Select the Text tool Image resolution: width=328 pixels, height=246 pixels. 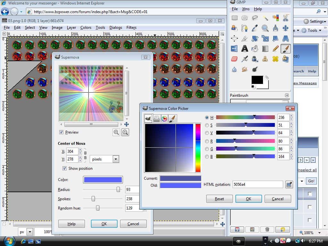(245, 49)
